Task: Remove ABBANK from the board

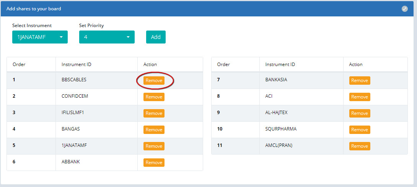Action: pos(154,163)
